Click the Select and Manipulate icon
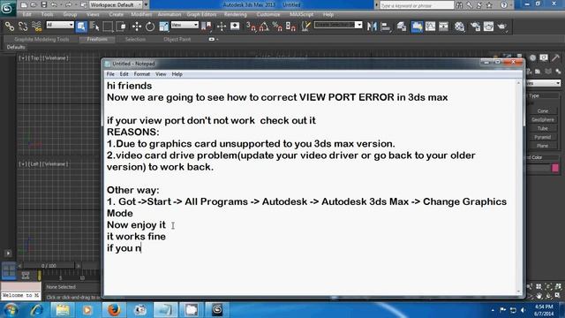The width and height of the screenshot is (565, 318). tap(222, 26)
